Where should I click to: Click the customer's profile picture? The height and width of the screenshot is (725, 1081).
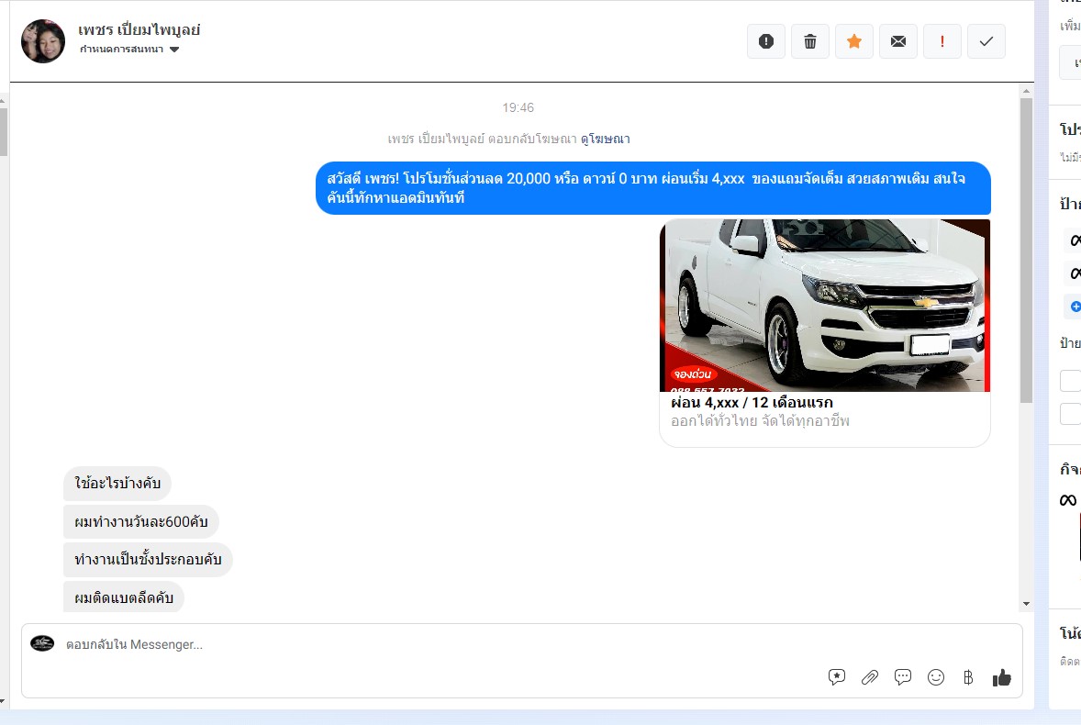(x=43, y=41)
